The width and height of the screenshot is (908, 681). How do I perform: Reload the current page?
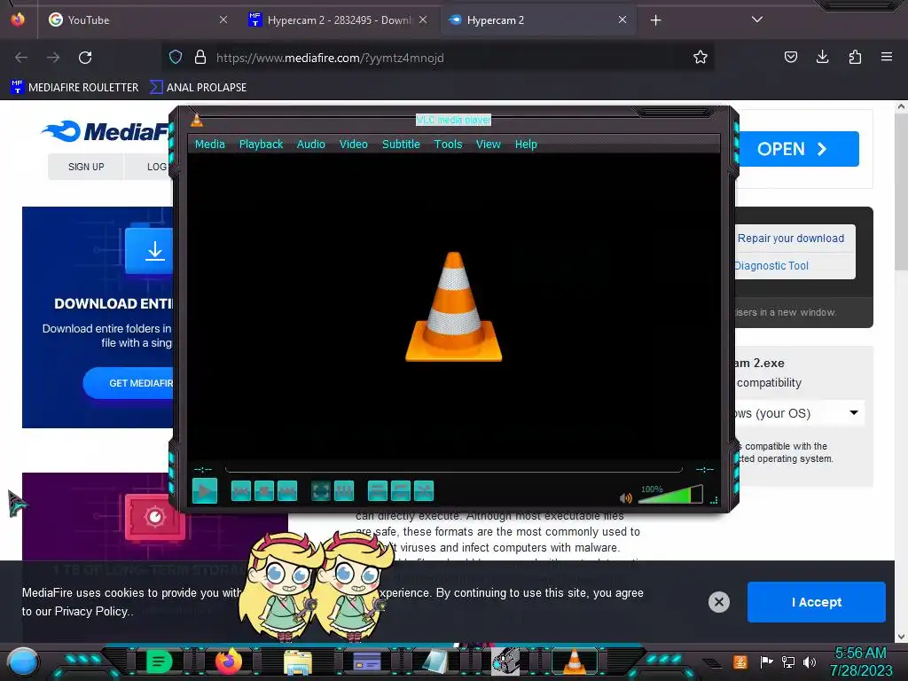85,58
